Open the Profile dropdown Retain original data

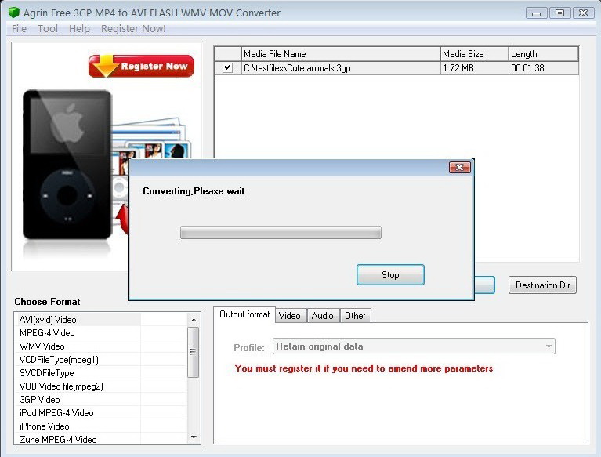click(x=414, y=346)
